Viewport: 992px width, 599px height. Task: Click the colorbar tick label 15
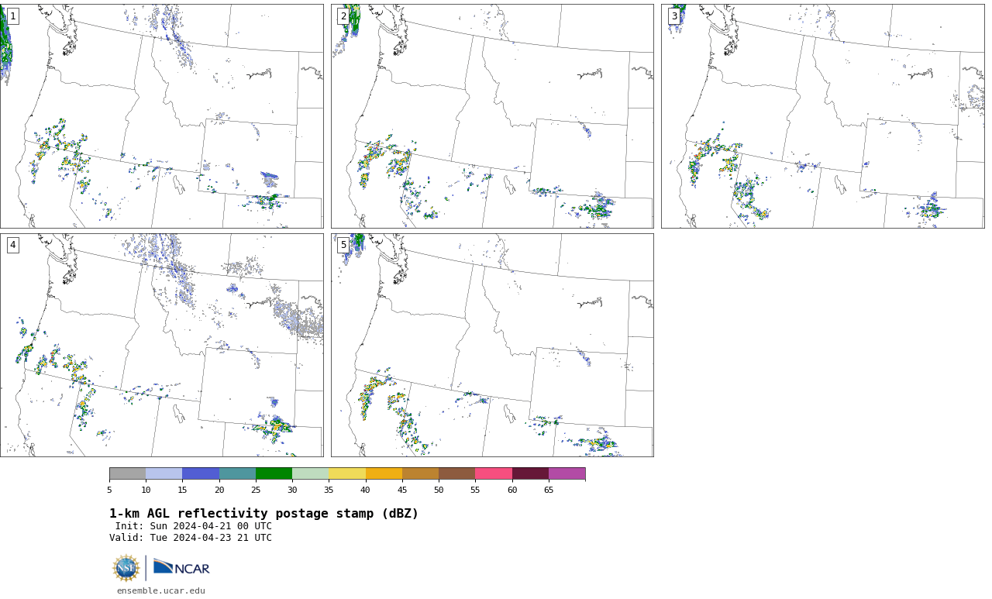click(182, 490)
